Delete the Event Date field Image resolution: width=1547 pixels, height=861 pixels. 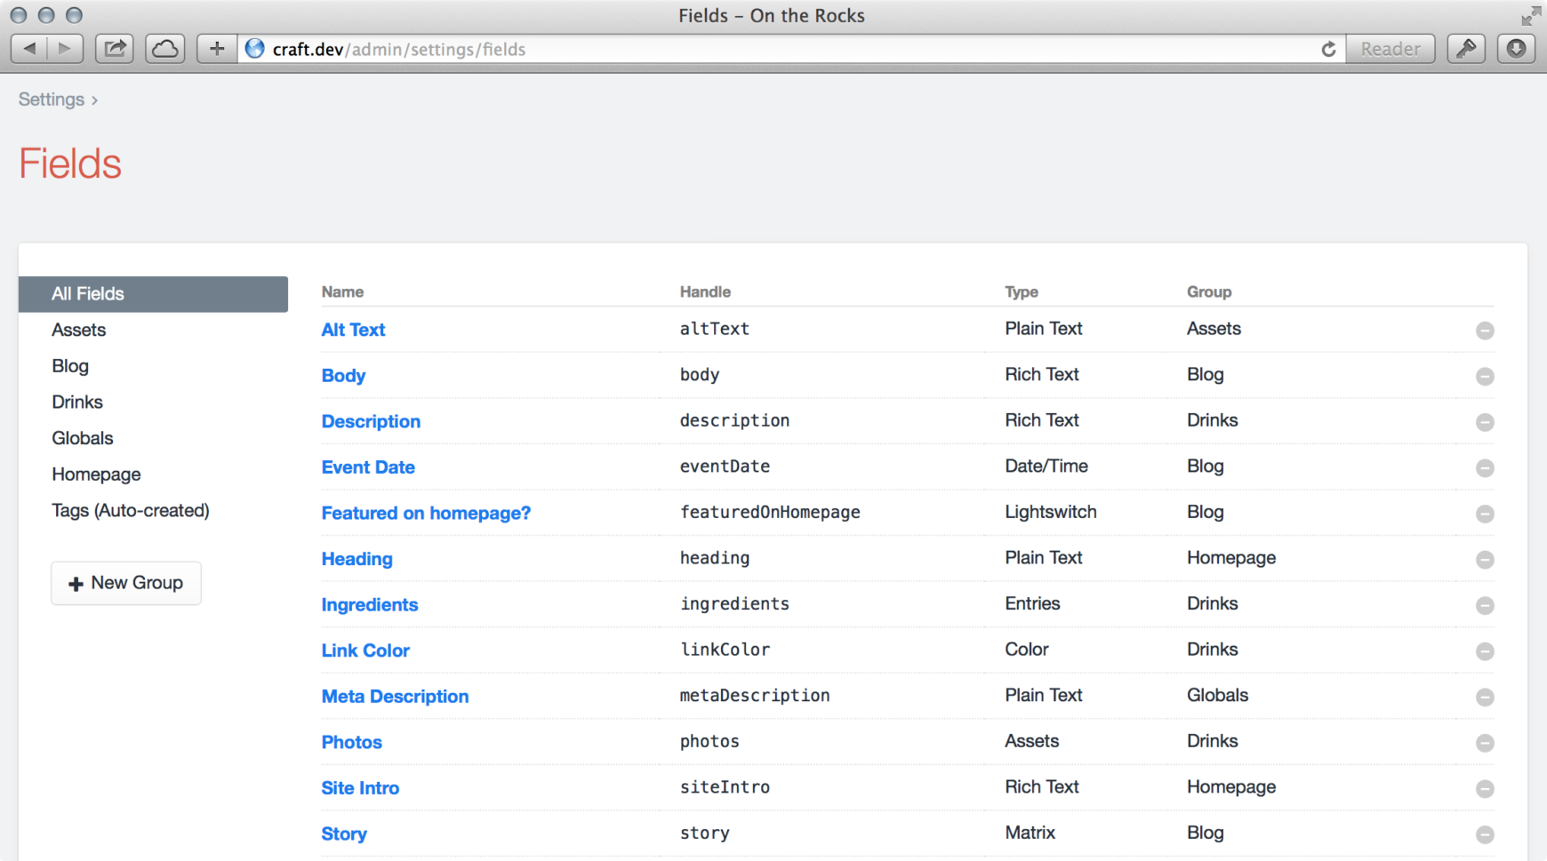(x=1485, y=468)
